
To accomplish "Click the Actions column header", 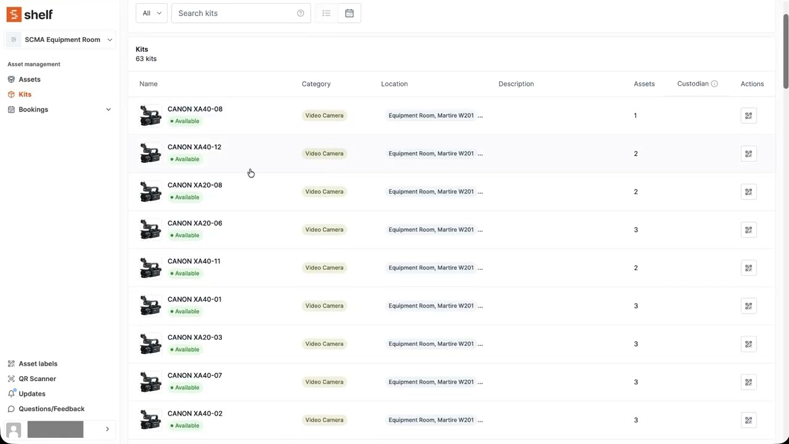I will click(x=752, y=84).
